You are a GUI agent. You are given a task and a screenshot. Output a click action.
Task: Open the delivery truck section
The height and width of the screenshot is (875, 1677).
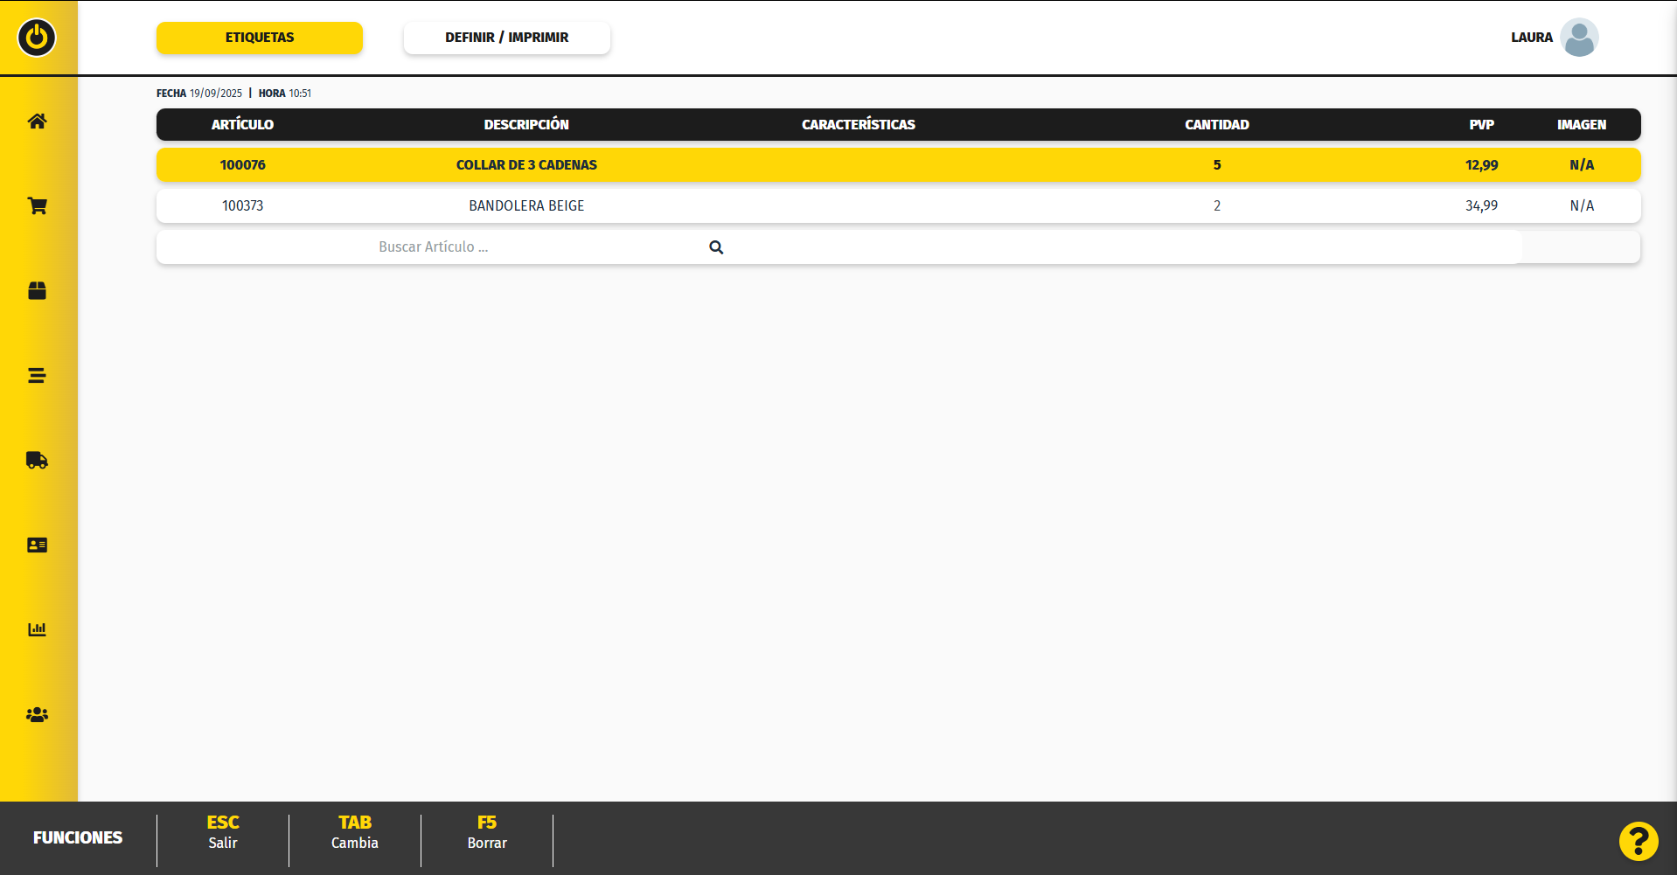pos(37,461)
